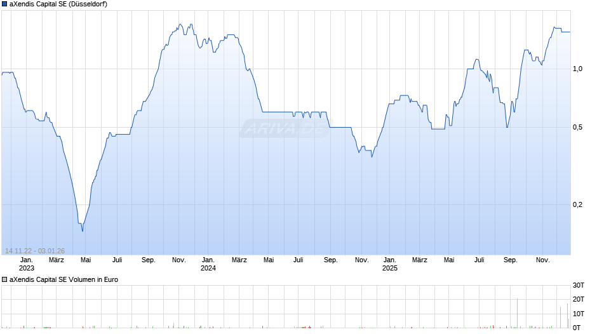Click the tallest volume bar reaching 20T
The width and height of the screenshot is (597, 334).
click(x=517, y=313)
